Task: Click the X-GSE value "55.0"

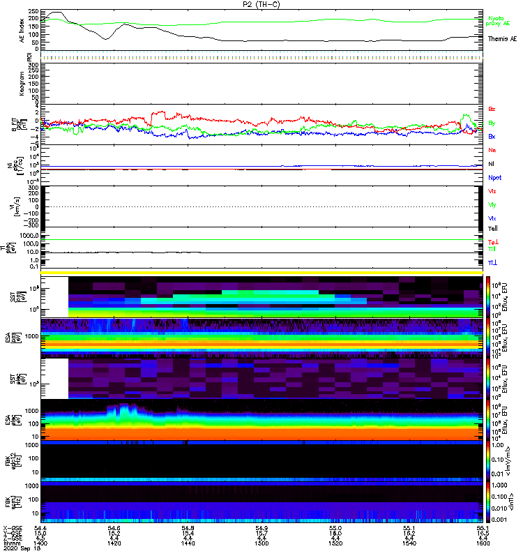Action: tap(335, 528)
